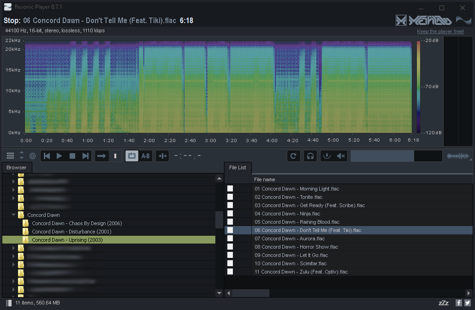Click the Xenbo logo in the header
Screen dimensions: 475x310
point(423,20)
